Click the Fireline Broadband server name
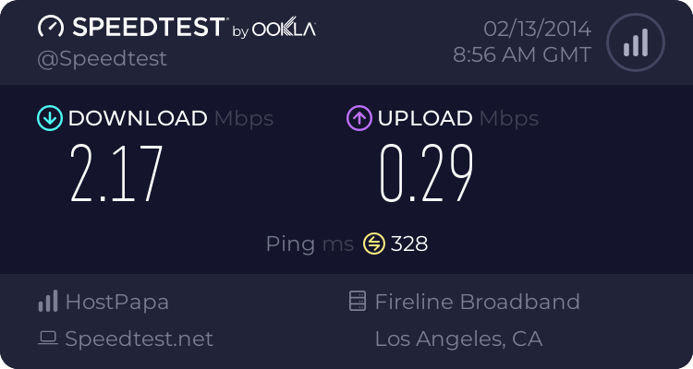Image resolution: width=693 pixels, height=369 pixels. [477, 302]
